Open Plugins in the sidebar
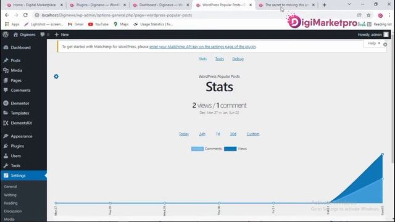The width and height of the screenshot is (395, 222). click(17, 146)
